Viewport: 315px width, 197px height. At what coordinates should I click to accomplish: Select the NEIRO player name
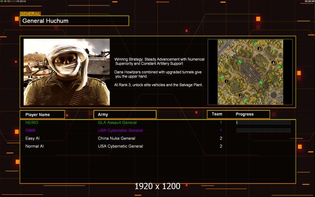coord(32,122)
